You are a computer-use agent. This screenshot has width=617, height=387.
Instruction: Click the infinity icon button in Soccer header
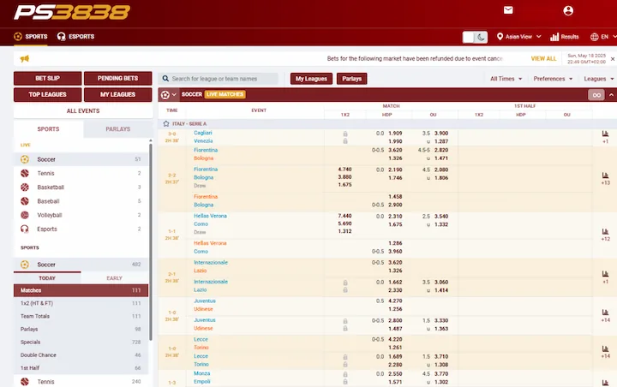596,95
